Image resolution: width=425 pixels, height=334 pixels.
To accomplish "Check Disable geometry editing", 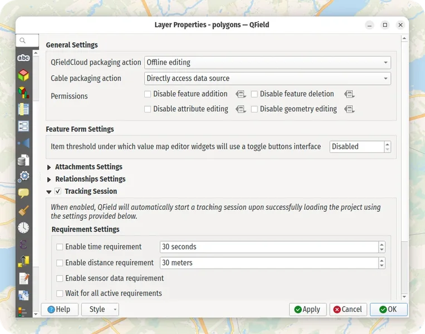I will click(255, 109).
